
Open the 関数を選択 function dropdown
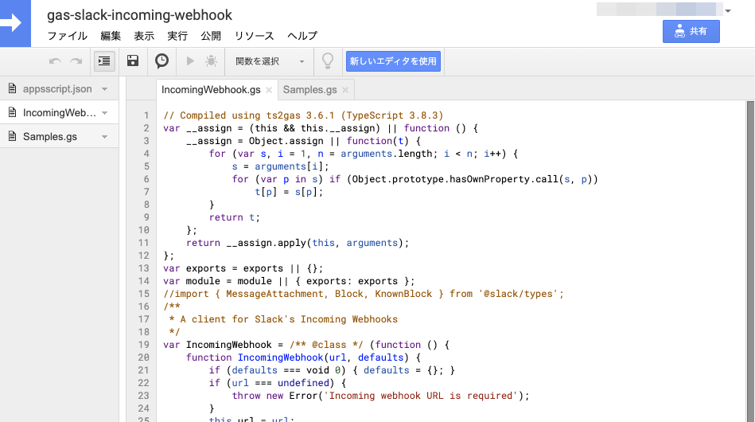(269, 61)
